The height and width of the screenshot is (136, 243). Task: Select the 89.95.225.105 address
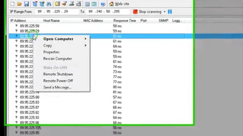coord(30,128)
